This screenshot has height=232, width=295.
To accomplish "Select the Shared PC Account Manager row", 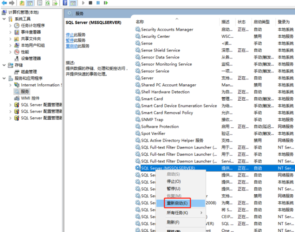I will pyautogui.click(x=215, y=85).
